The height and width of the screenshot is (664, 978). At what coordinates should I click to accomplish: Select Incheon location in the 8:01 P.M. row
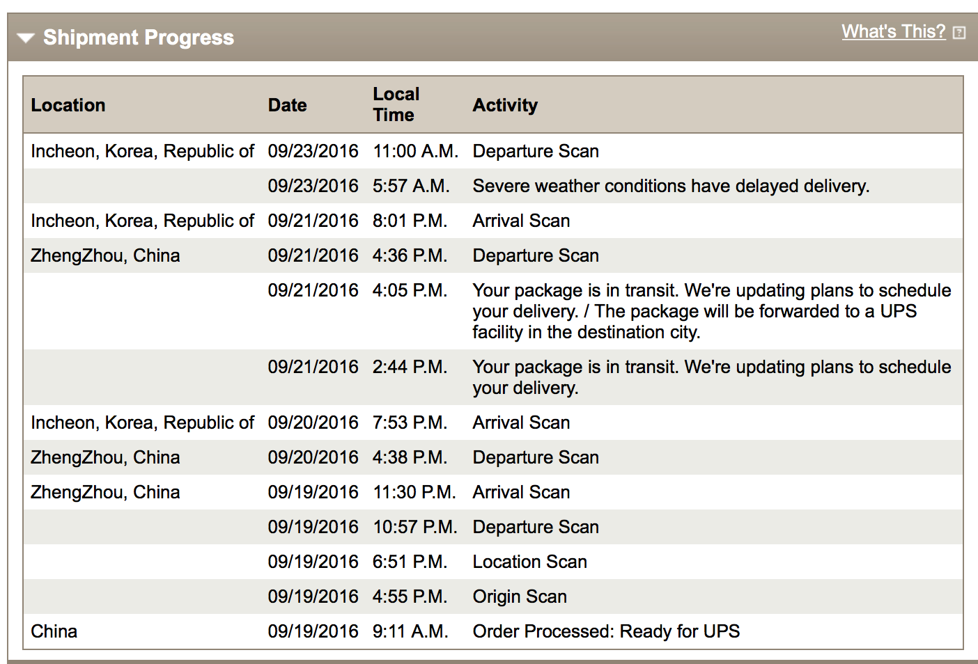[x=142, y=221]
